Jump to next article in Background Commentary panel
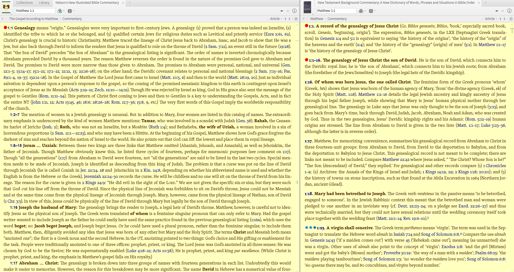Screen dimensions: 514x272 pos(504,19)
